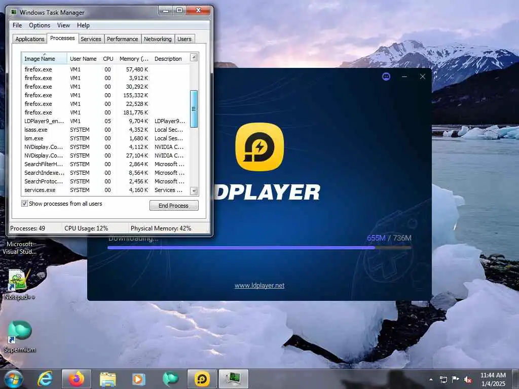The image size is (519, 389).
Task: Click the LDPlayer download progress bar
Action: tap(259, 247)
